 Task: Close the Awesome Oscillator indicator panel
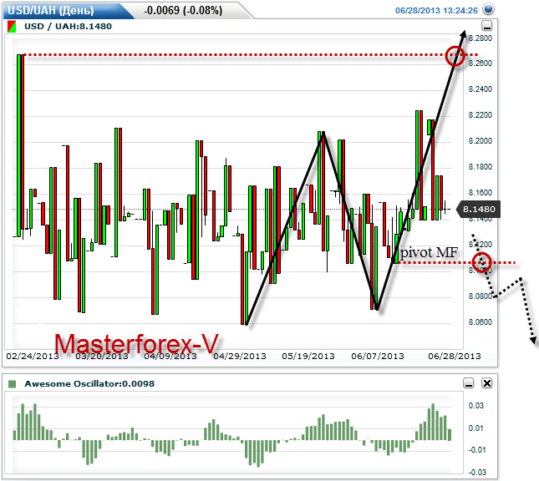click(487, 383)
